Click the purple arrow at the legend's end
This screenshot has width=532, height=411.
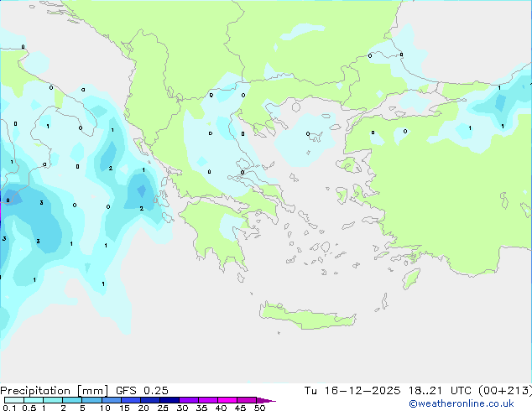tap(266, 400)
